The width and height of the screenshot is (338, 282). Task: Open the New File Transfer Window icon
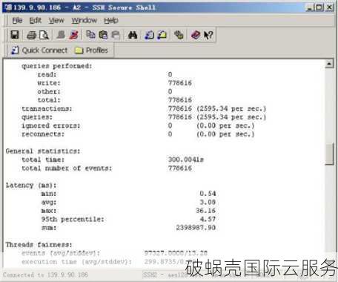[x=162, y=35]
